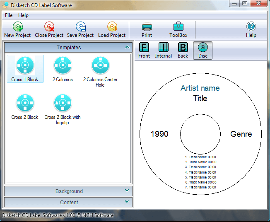Select the Disc label view
Viewport: 270px width, 222px height.
coord(202,51)
